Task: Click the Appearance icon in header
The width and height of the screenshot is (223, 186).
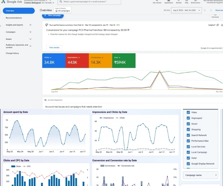Action: [168, 1]
